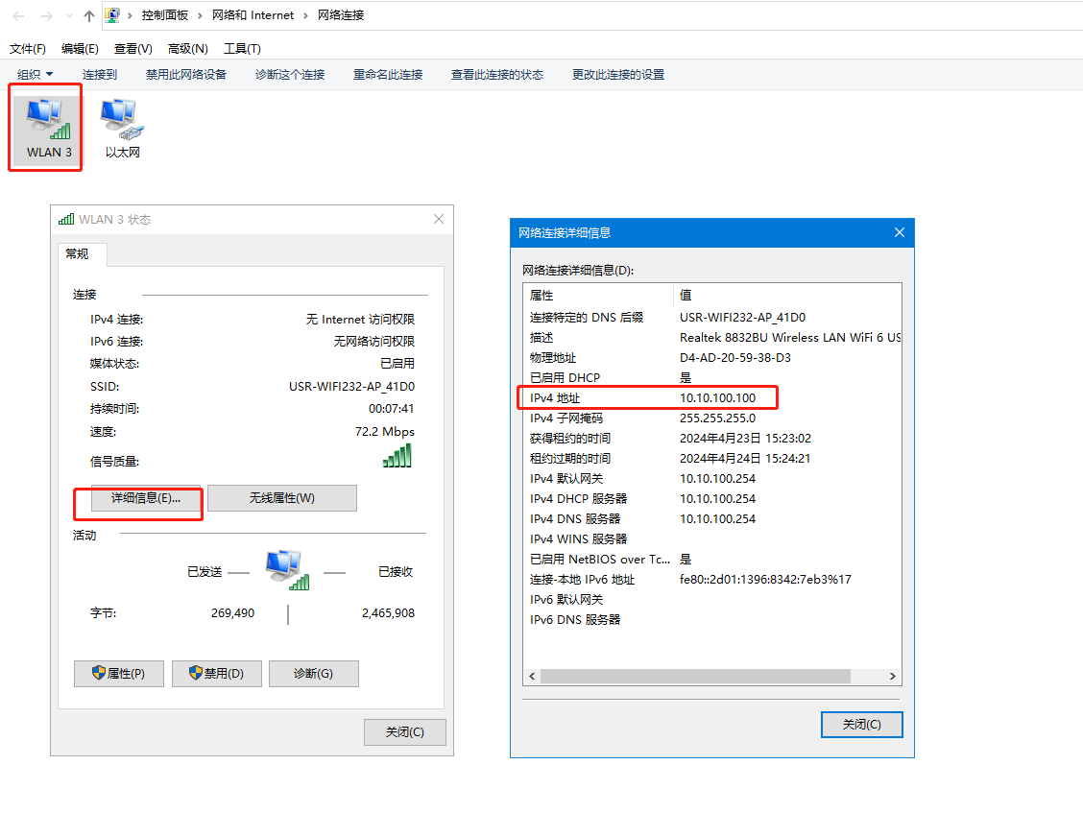Click the horizontal scrollbar in details list
The width and height of the screenshot is (1083, 813).
tap(695, 676)
